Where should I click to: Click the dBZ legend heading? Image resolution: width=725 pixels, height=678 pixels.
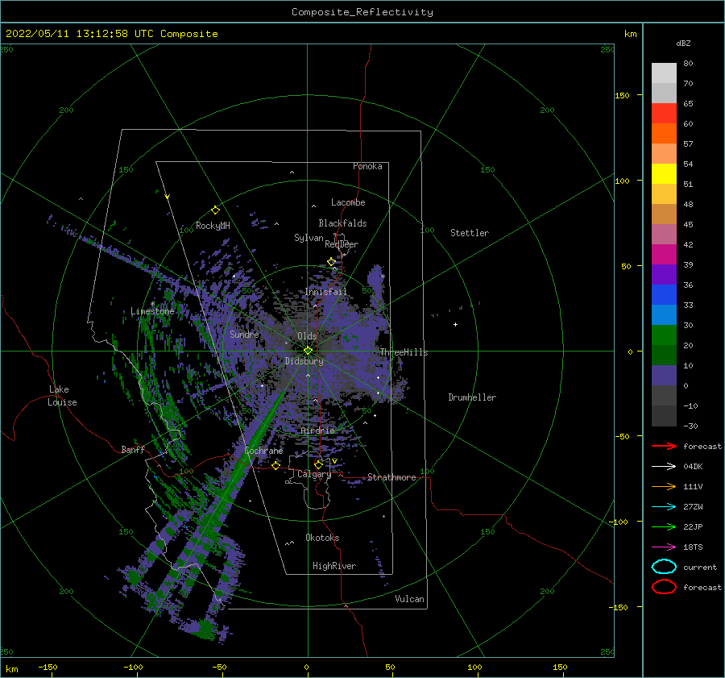tap(683, 43)
